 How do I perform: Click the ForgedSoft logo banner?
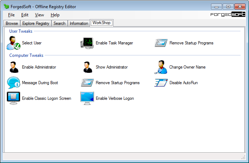pyautogui.click(x=228, y=14)
